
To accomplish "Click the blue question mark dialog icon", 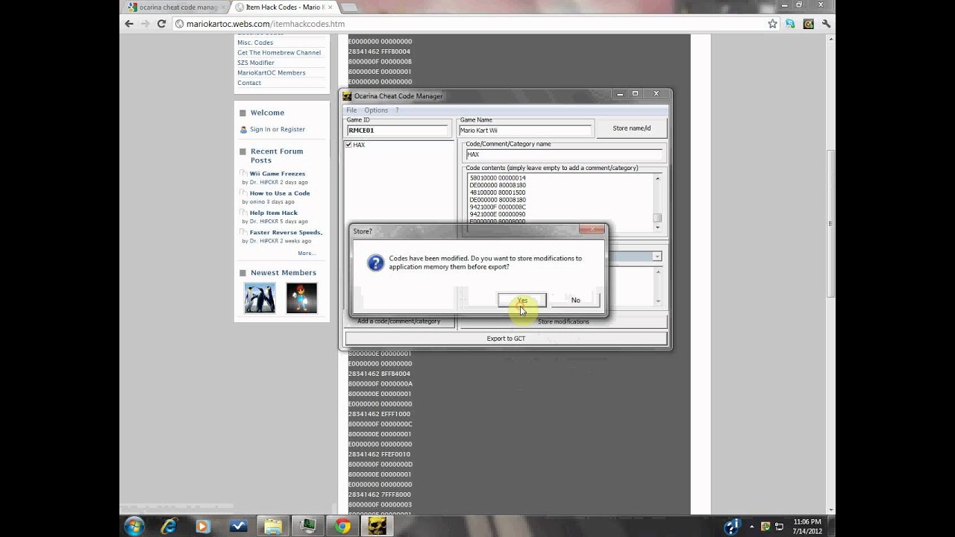I will click(375, 263).
